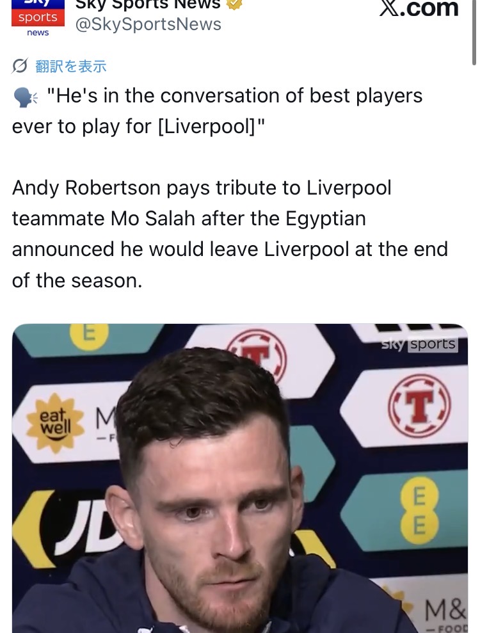Open the @SkySportsNews handle
The image size is (480, 633).
[x=148, y=24]
